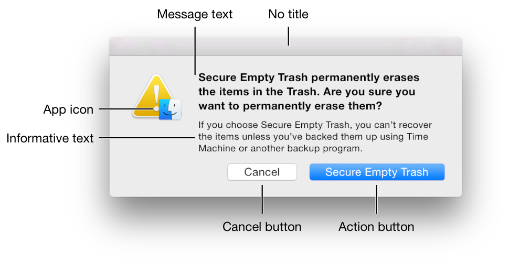Viewport: 509px width, 265px height.
Task: Click the Finder face badge icon
Action: [170, 108]
